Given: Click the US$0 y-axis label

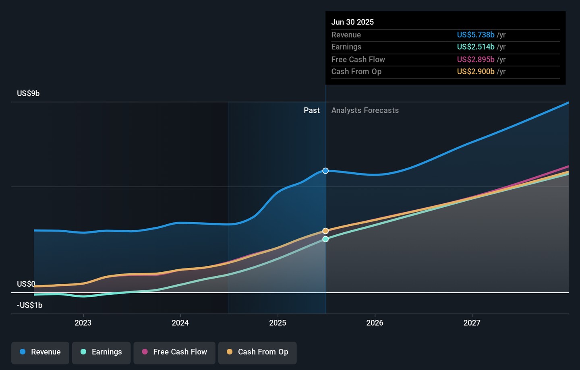Looking at the screenshot, I should (26, 284).
